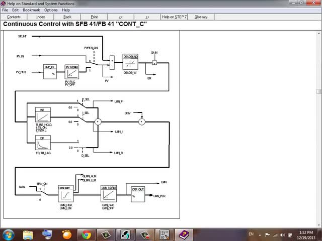Click the SP_INT label
Screen dimensions: 322x241
22,36
